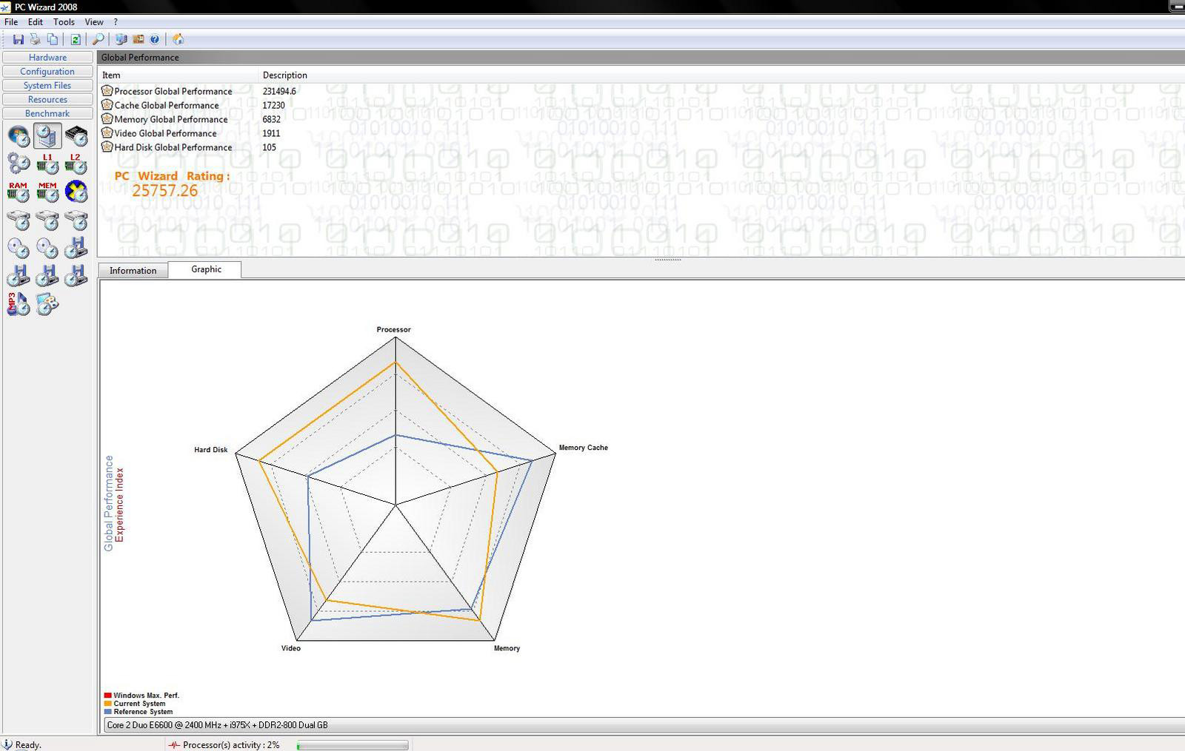Select the Processor Global Performance row

173,92
